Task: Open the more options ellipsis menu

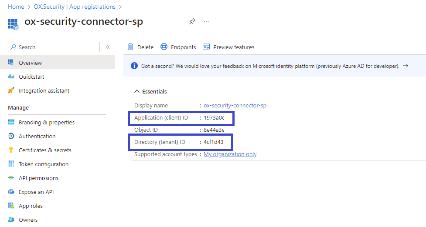Action: click(206, 21)
